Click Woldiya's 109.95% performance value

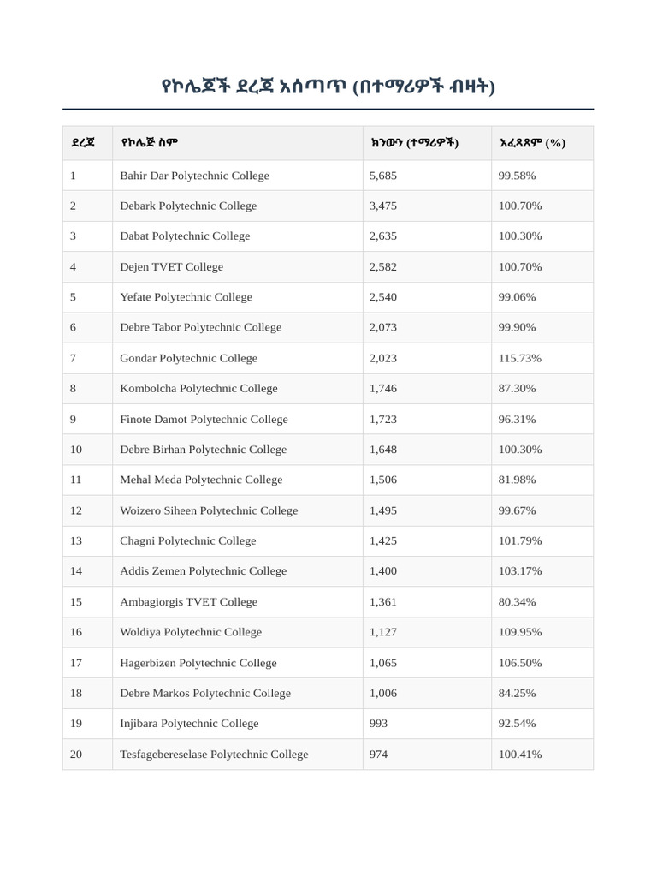click(519, 632)
